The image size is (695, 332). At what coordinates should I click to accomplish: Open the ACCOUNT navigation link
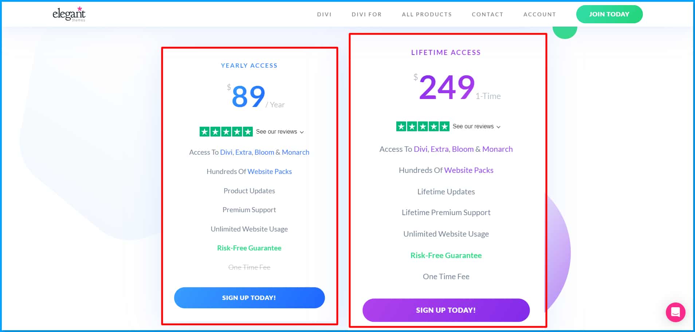tap(539, 15)
